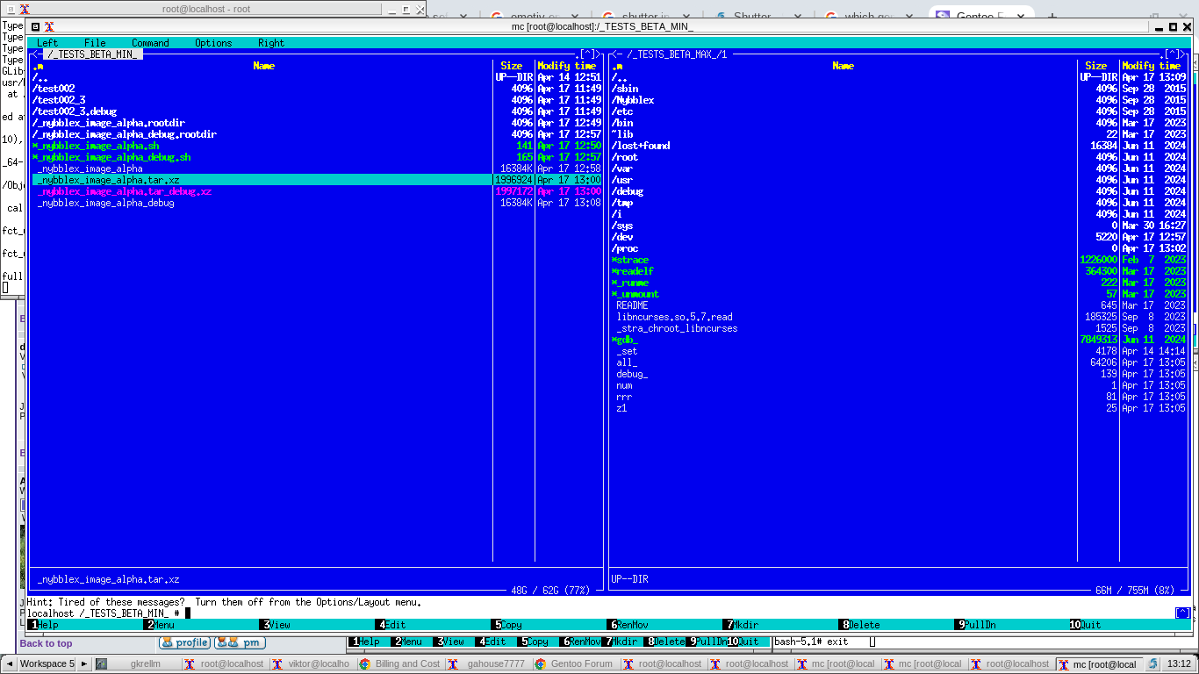
Task: Click the 10 Quit function key in front mc
Action: coord(1085,625)
